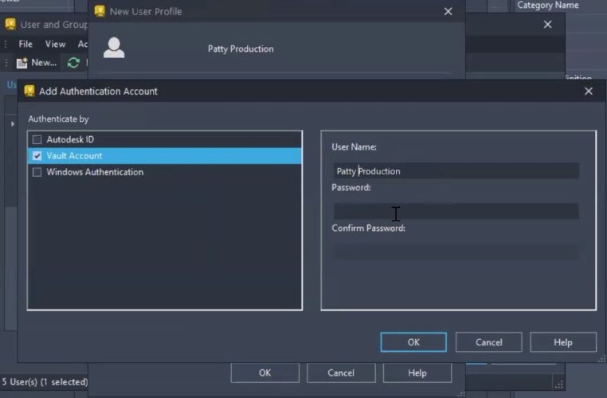The height and width of the screenshot is (398, 607).
Task: Click Help in New User Profile dialog
Action: pos(417,373)
